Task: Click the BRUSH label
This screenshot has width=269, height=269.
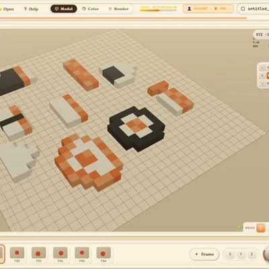Action: [x=250, y=228]
